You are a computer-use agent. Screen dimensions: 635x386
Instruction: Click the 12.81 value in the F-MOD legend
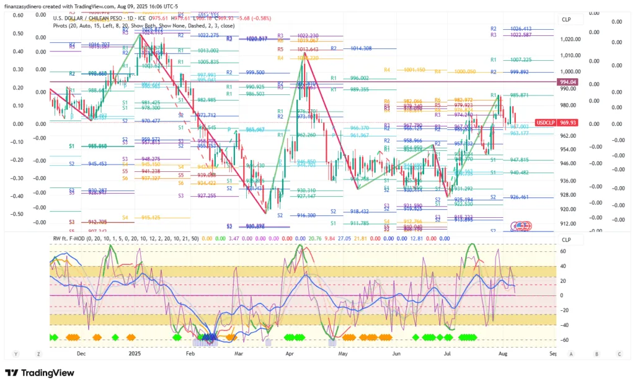click(416, 239)
